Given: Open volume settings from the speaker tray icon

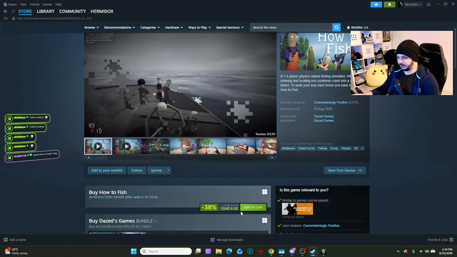Looking at the screenshot, I should (x=427, y=251).
